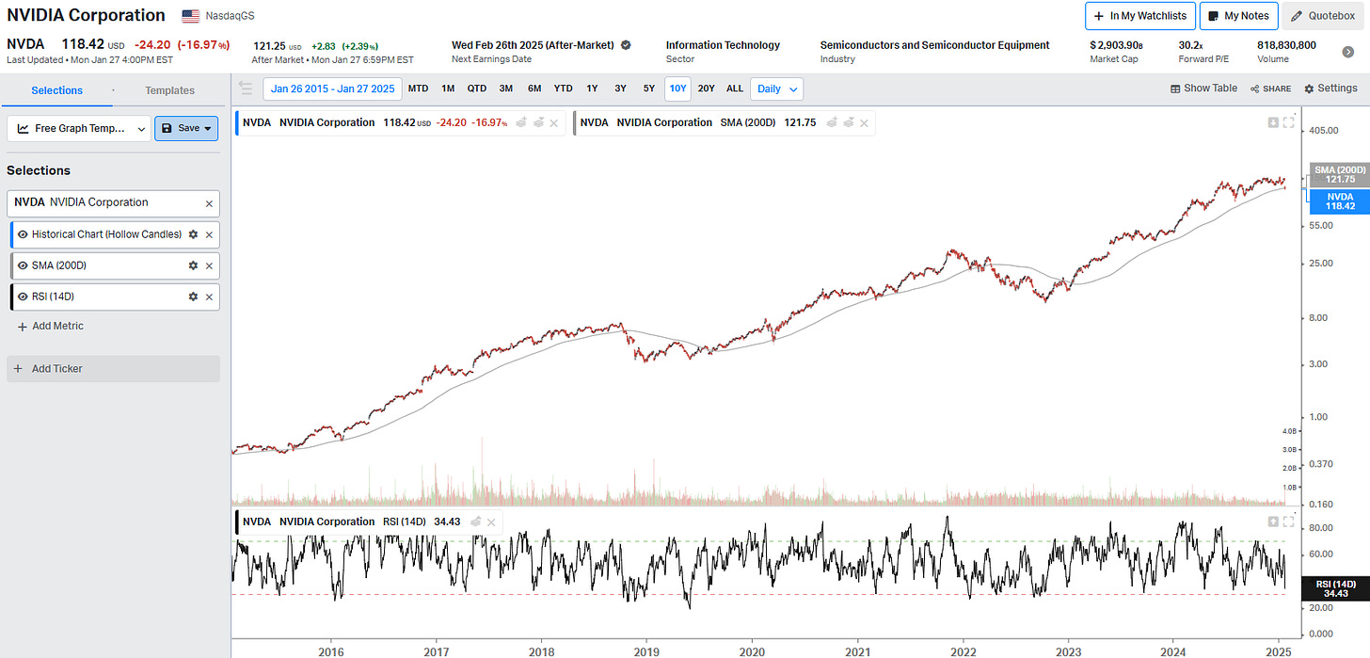Click the up arrow icon on RSI pane
Image resolution: width=1370 pixels, height=658 pixels.
pos(1273,522)
